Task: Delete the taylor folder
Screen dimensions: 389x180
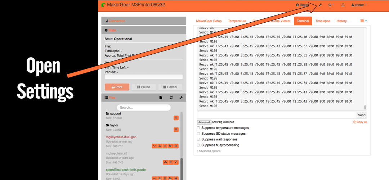Action: tap(176, 130)
